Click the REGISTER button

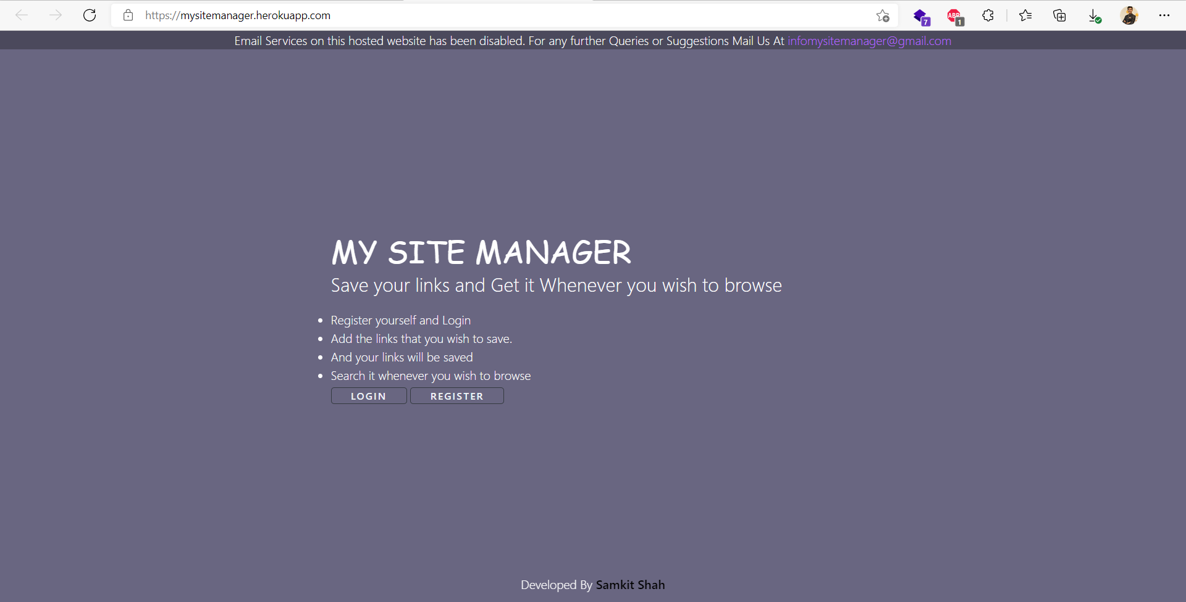[x=457, y=396]
